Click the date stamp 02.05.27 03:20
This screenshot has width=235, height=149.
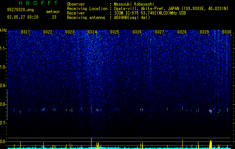tap(23, 17)
